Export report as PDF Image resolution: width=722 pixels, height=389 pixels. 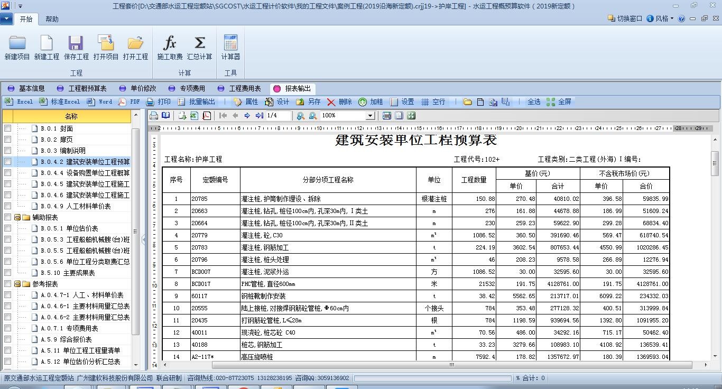[129, 101]
